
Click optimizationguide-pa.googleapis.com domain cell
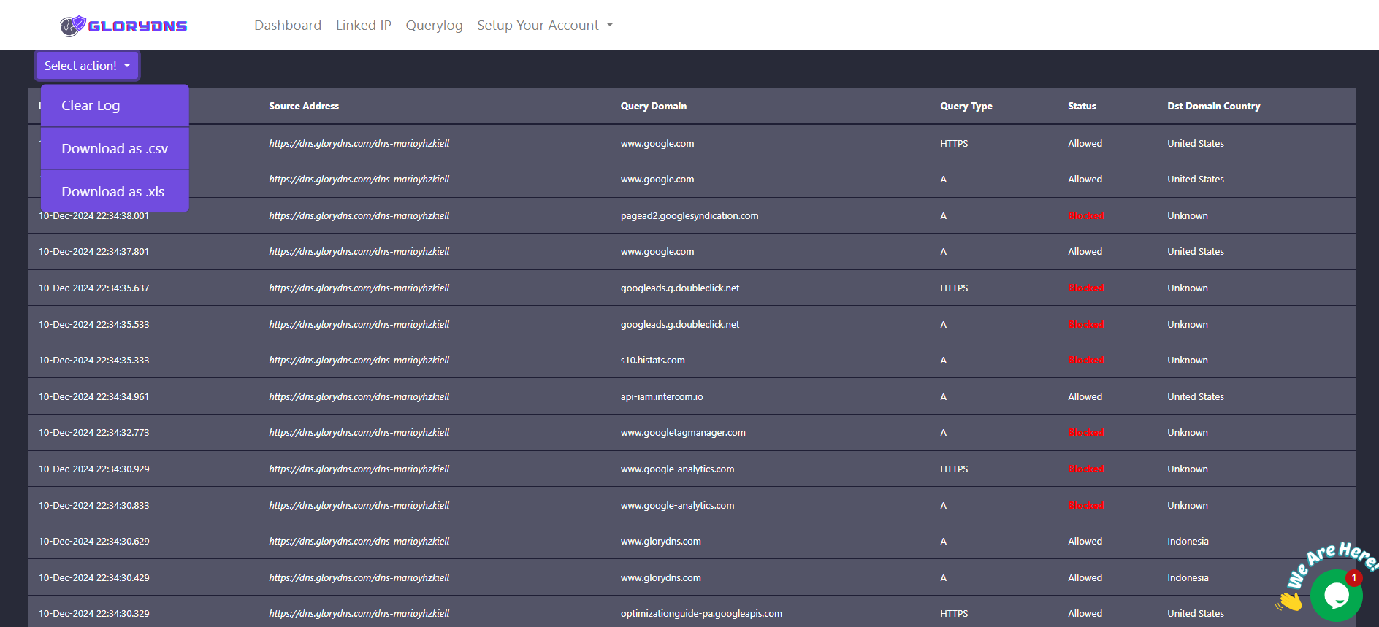point(701,613)
